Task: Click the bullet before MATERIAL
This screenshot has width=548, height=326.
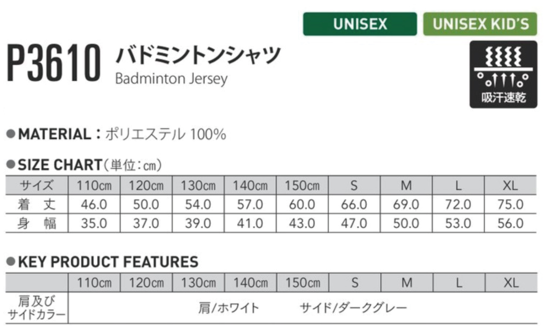Action: click(11, 134)
